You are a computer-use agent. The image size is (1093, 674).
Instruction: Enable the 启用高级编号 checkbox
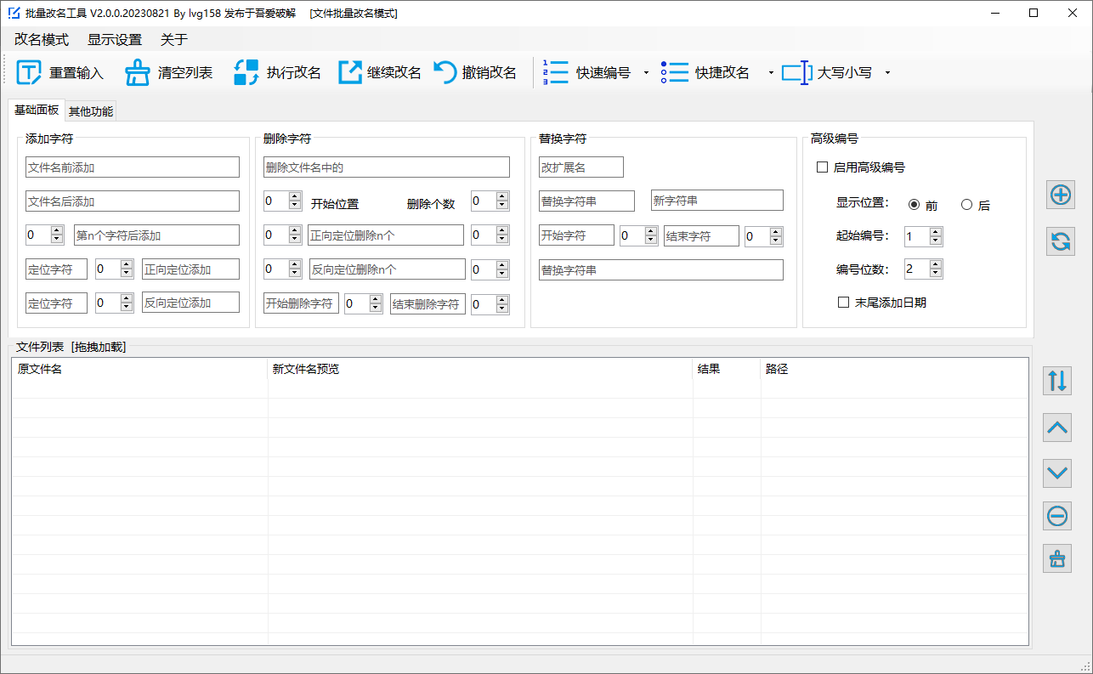(822, 167)
